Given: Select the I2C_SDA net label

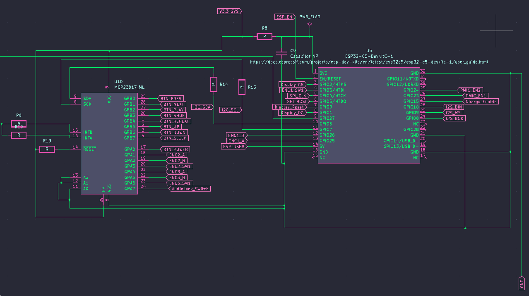Looking at the screenshot, I should (202, 107).
